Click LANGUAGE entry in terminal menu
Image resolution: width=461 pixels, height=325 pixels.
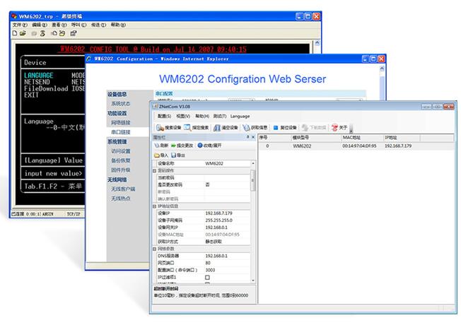(38, 75)
